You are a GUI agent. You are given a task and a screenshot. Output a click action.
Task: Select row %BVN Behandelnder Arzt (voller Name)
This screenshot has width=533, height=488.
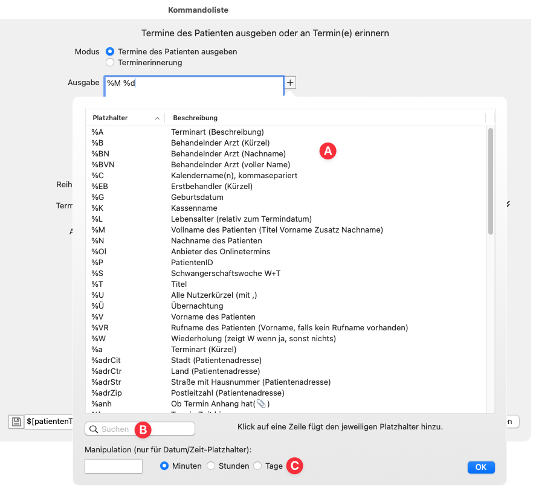point(286,164)
